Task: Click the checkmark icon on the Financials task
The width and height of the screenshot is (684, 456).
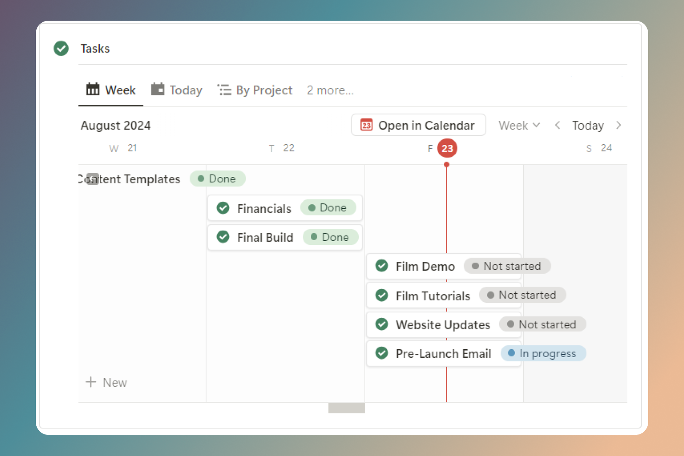Action: 223,208
